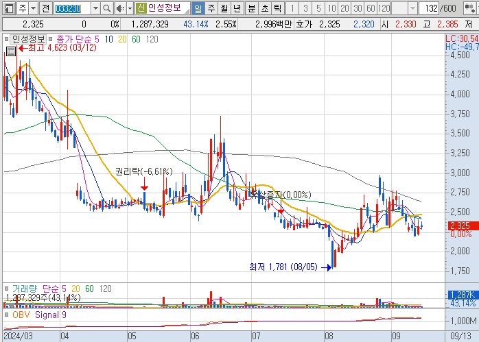Click the 최저 1,781 (08/05) low marker

290,267
